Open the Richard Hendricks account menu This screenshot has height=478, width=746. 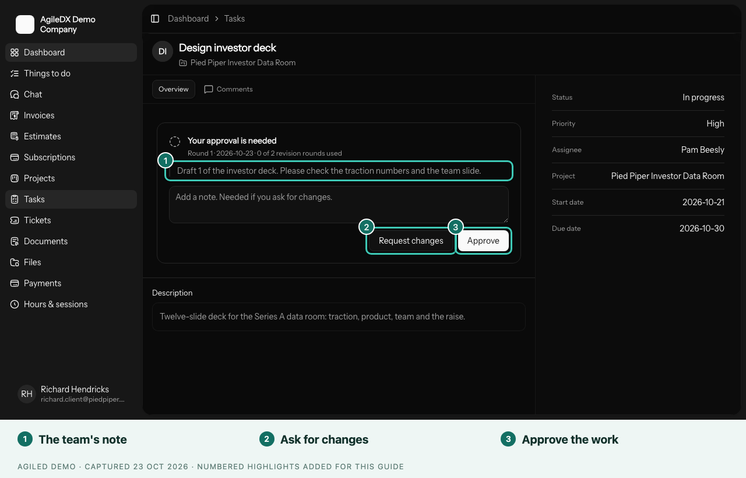[x=71, y=394]
